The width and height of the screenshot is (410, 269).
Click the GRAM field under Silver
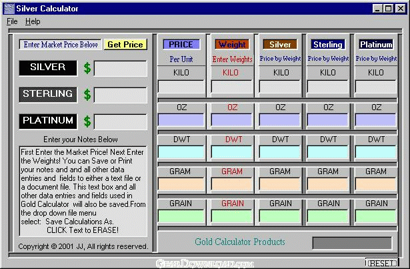280,184
